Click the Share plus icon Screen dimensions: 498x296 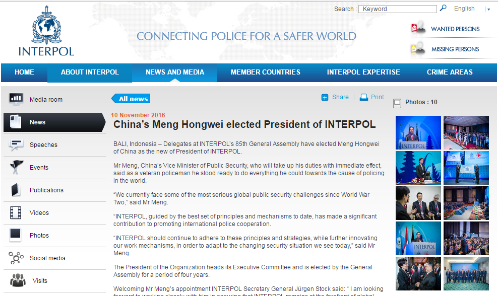[325, 97]
